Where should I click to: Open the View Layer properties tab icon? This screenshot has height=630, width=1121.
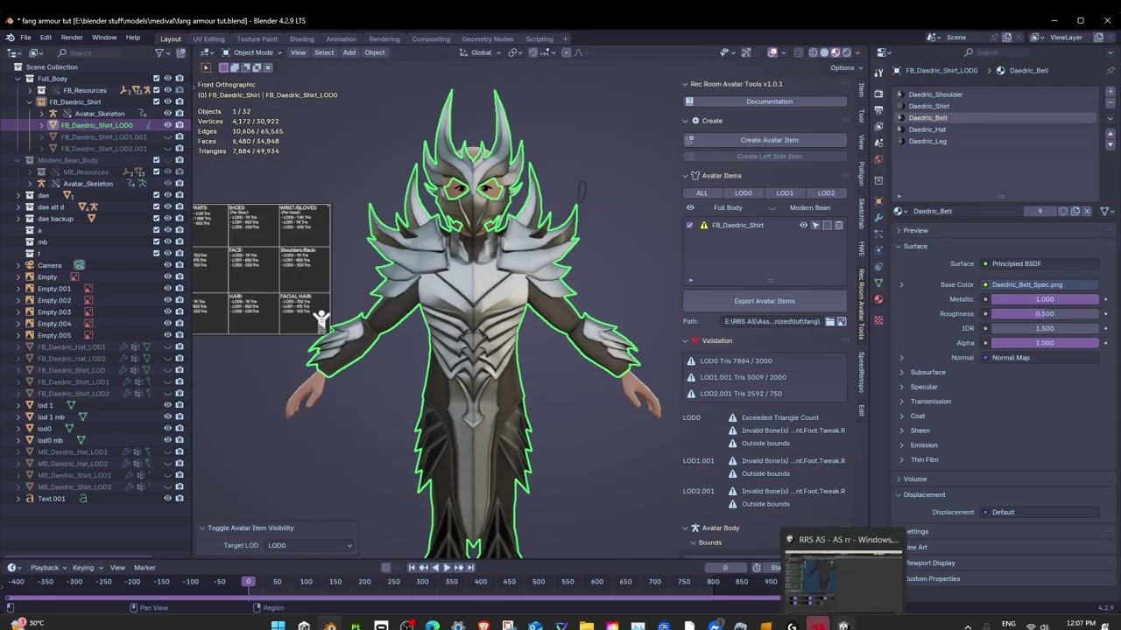click(x=878, y=125)
